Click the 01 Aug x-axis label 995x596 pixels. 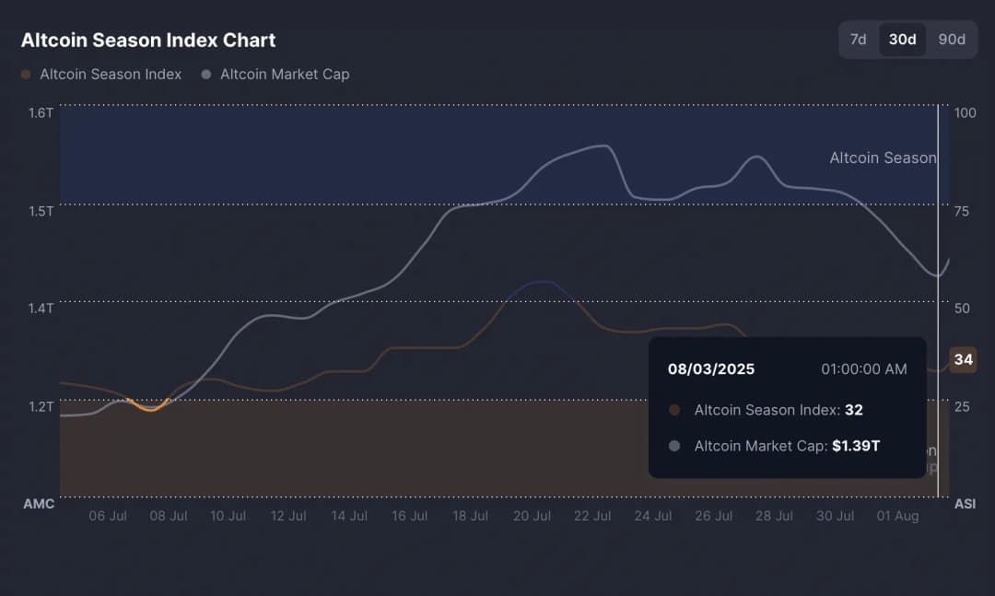tap(896, 516)
